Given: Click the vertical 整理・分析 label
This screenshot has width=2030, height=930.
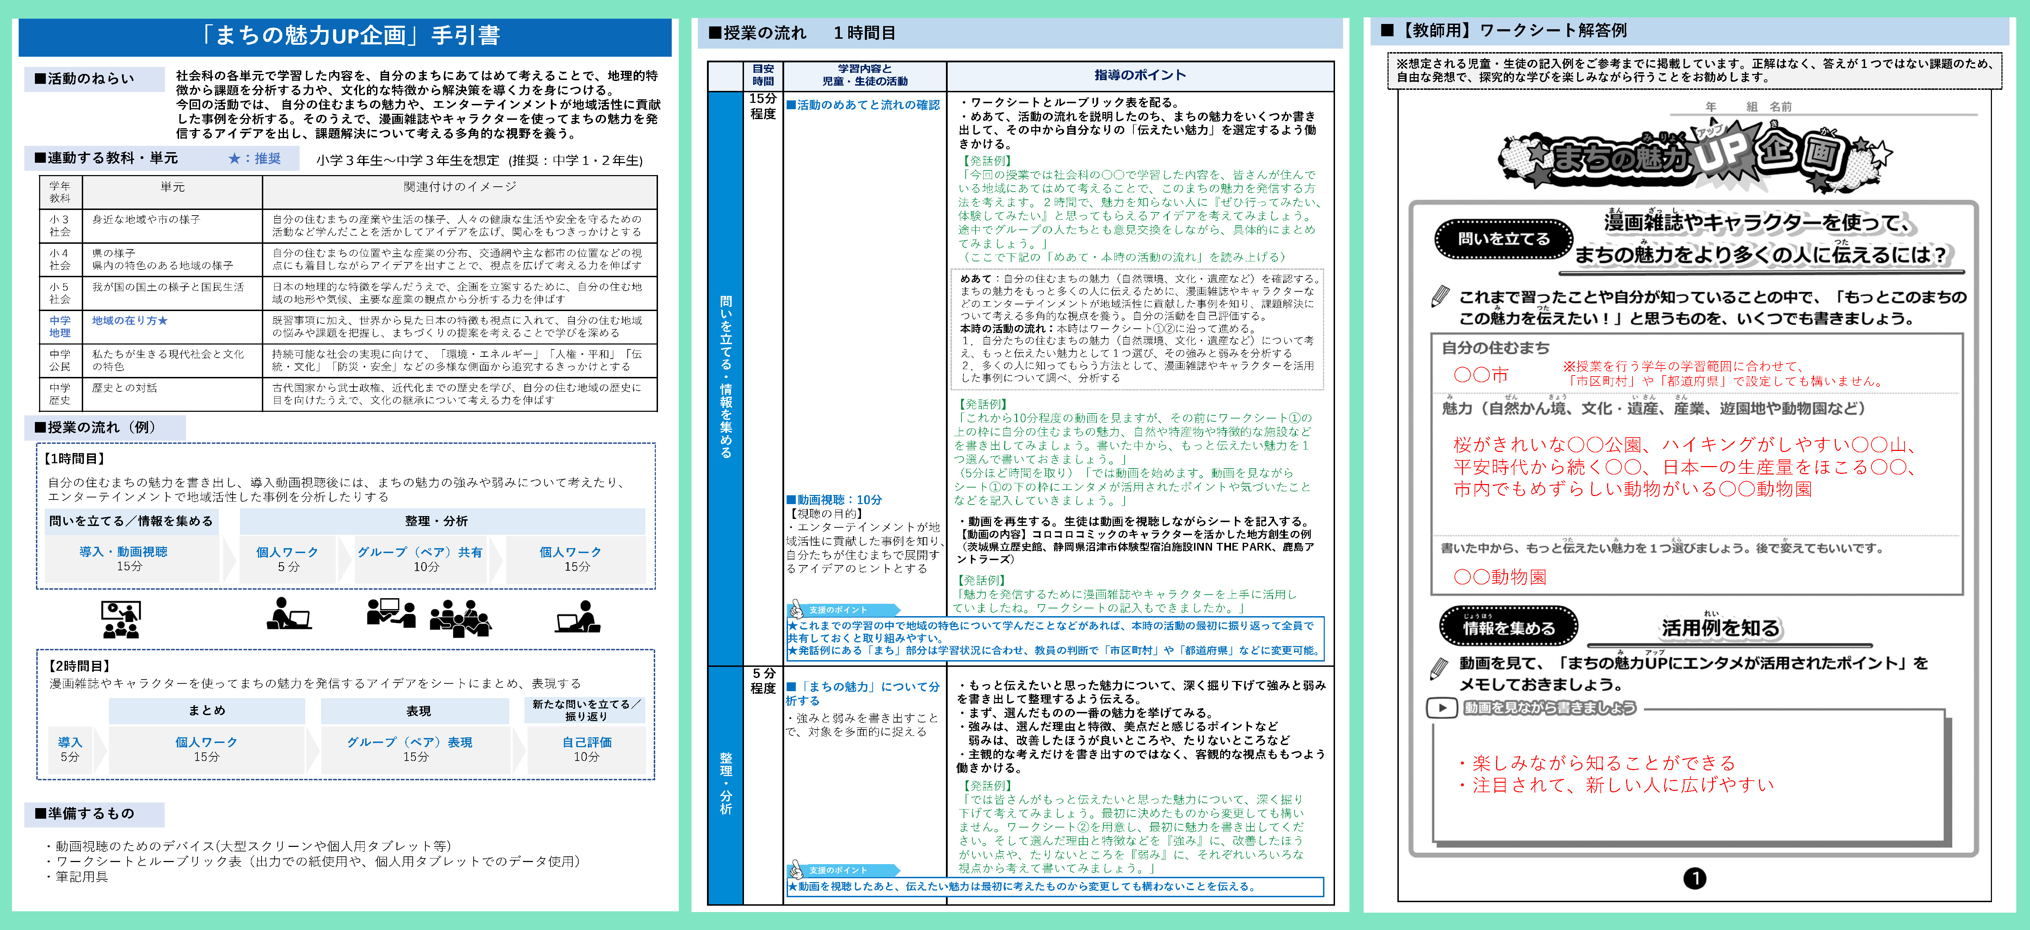Looking at the screenshot, I should [726, 783].
